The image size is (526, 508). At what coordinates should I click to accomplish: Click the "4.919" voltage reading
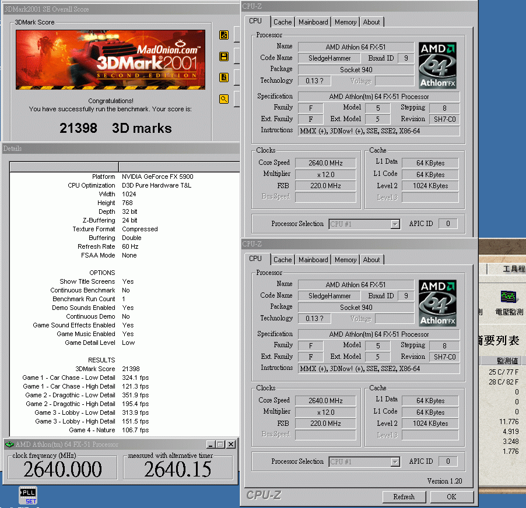(x=511, y=432)
